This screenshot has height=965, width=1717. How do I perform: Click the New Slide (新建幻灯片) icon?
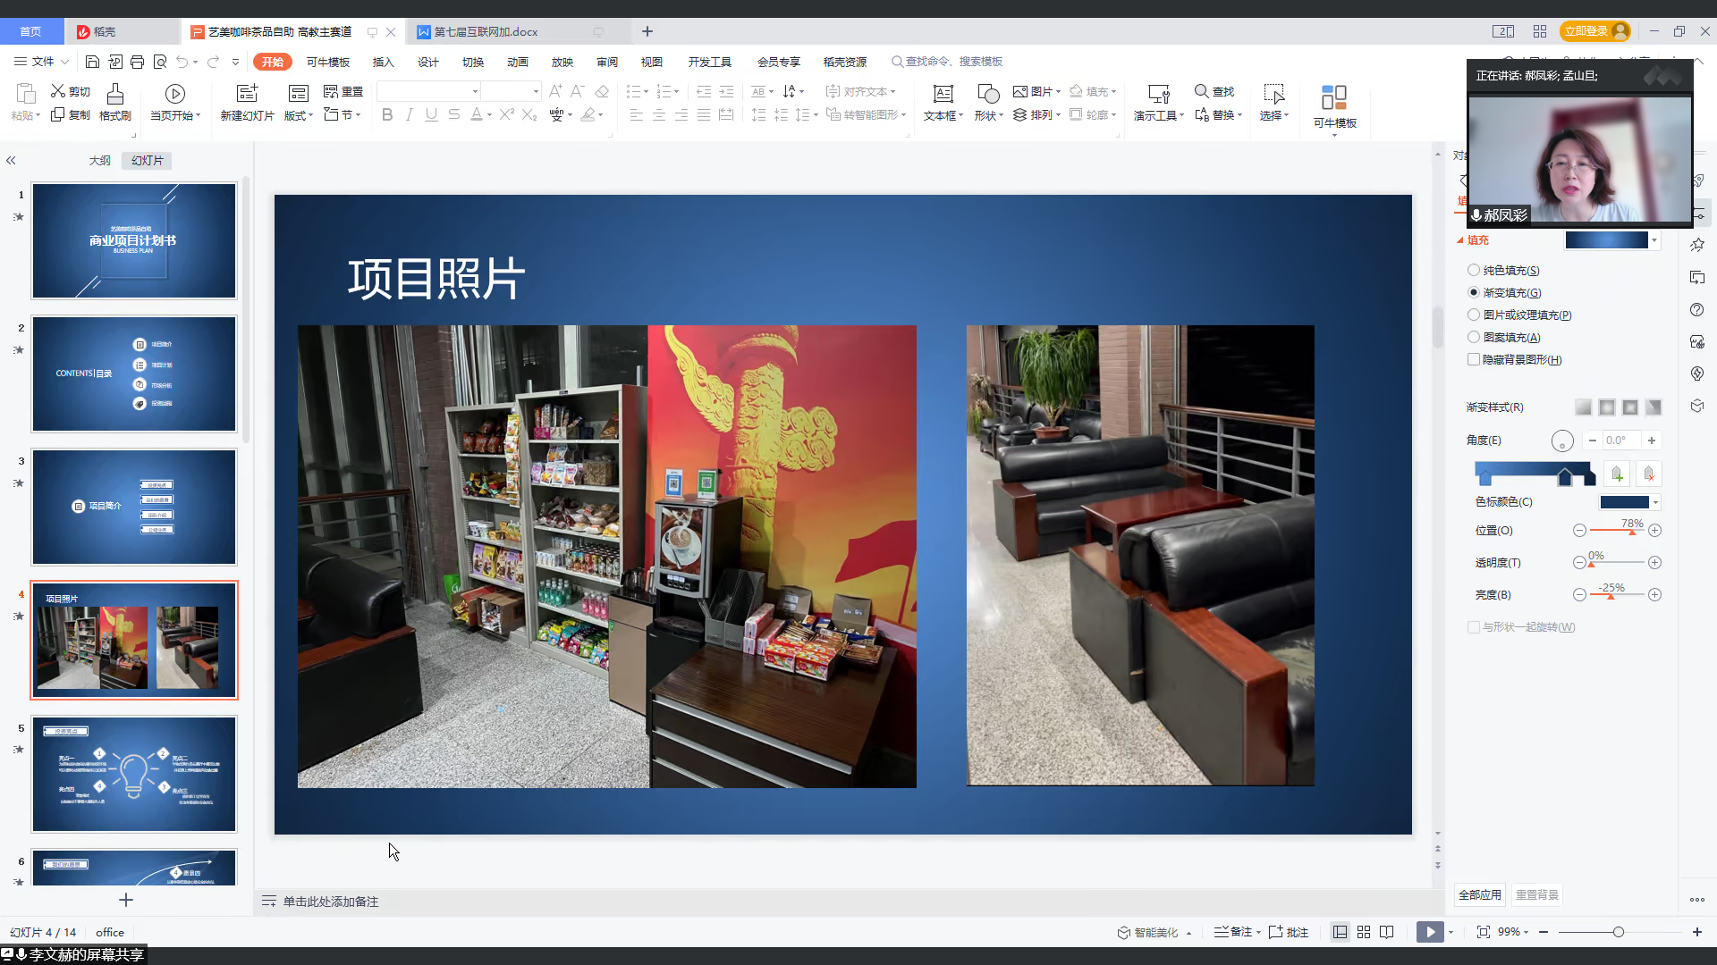pyautogui.click(x=247, y=94)
